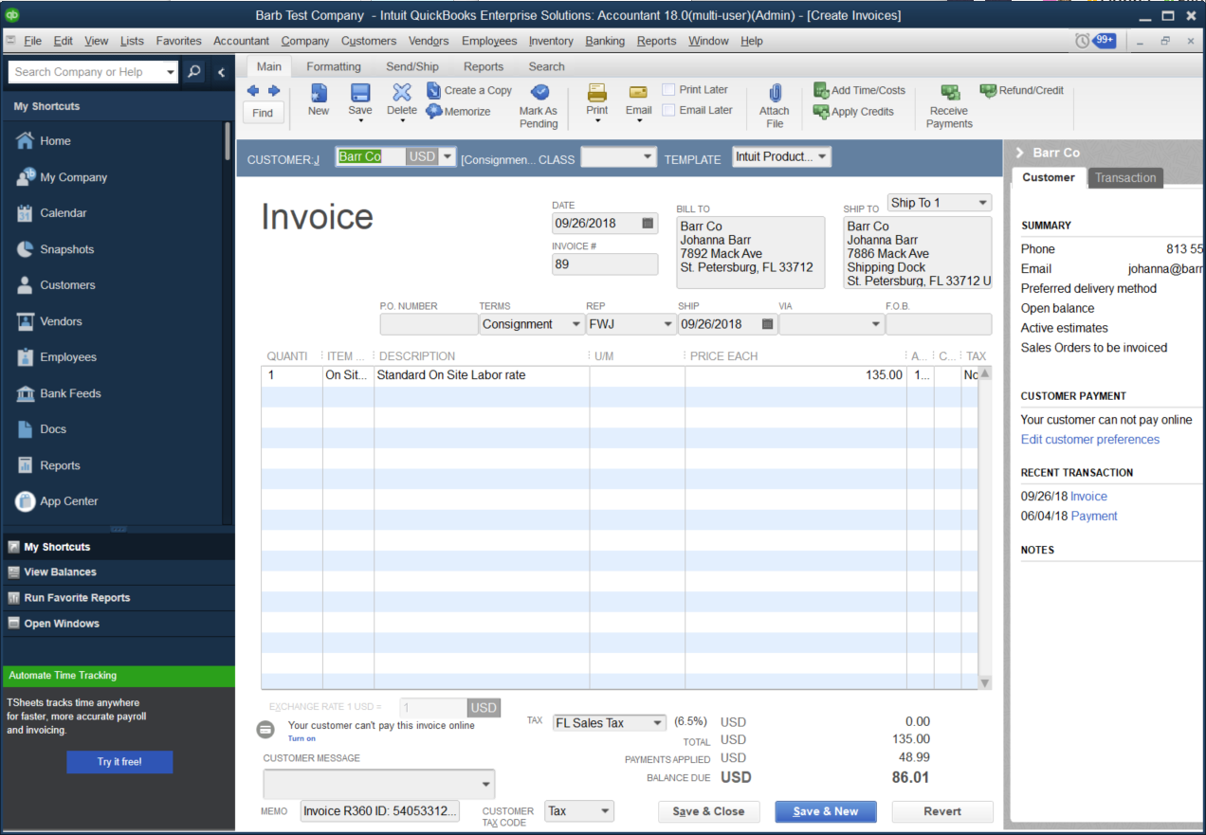The width and height of the screenshot is (1206, 835).
Task: Open calendar picker for SHIP date
Action: 767,324
